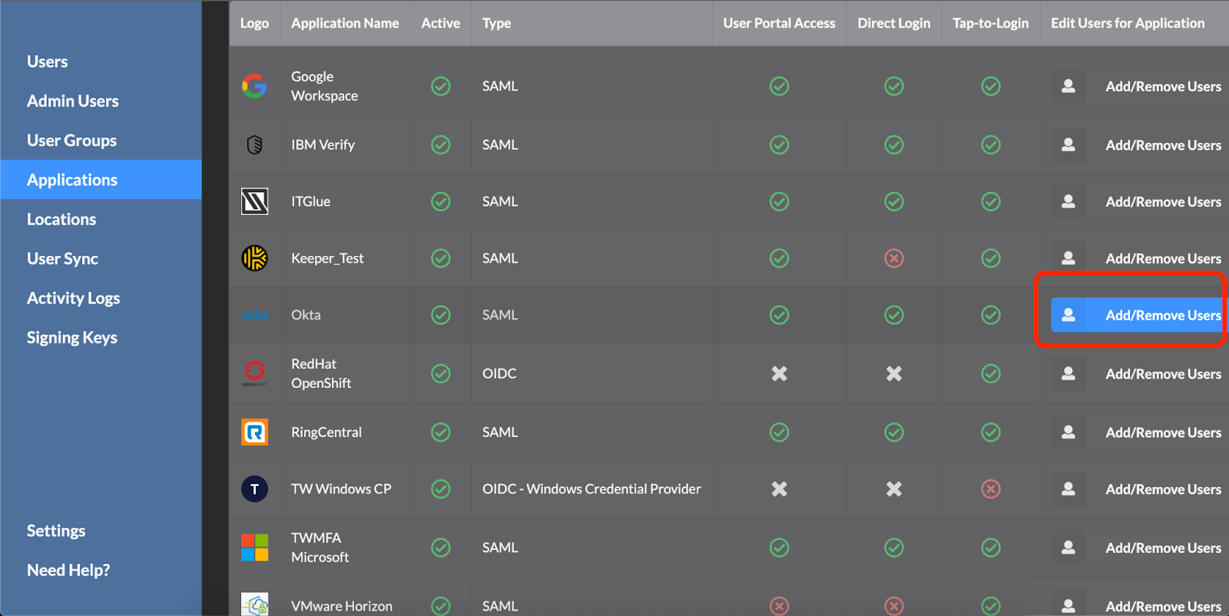View Activity Logs
This screenshot has width=1229, height=616.
(x=74, y=298)
